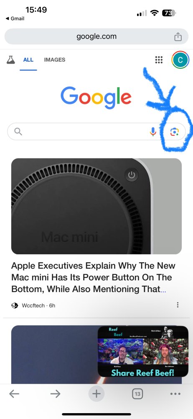The height and width of the screenshot is (419, 193).
Task: Switch to the IMAGES tab
Action: pos(55,60)
